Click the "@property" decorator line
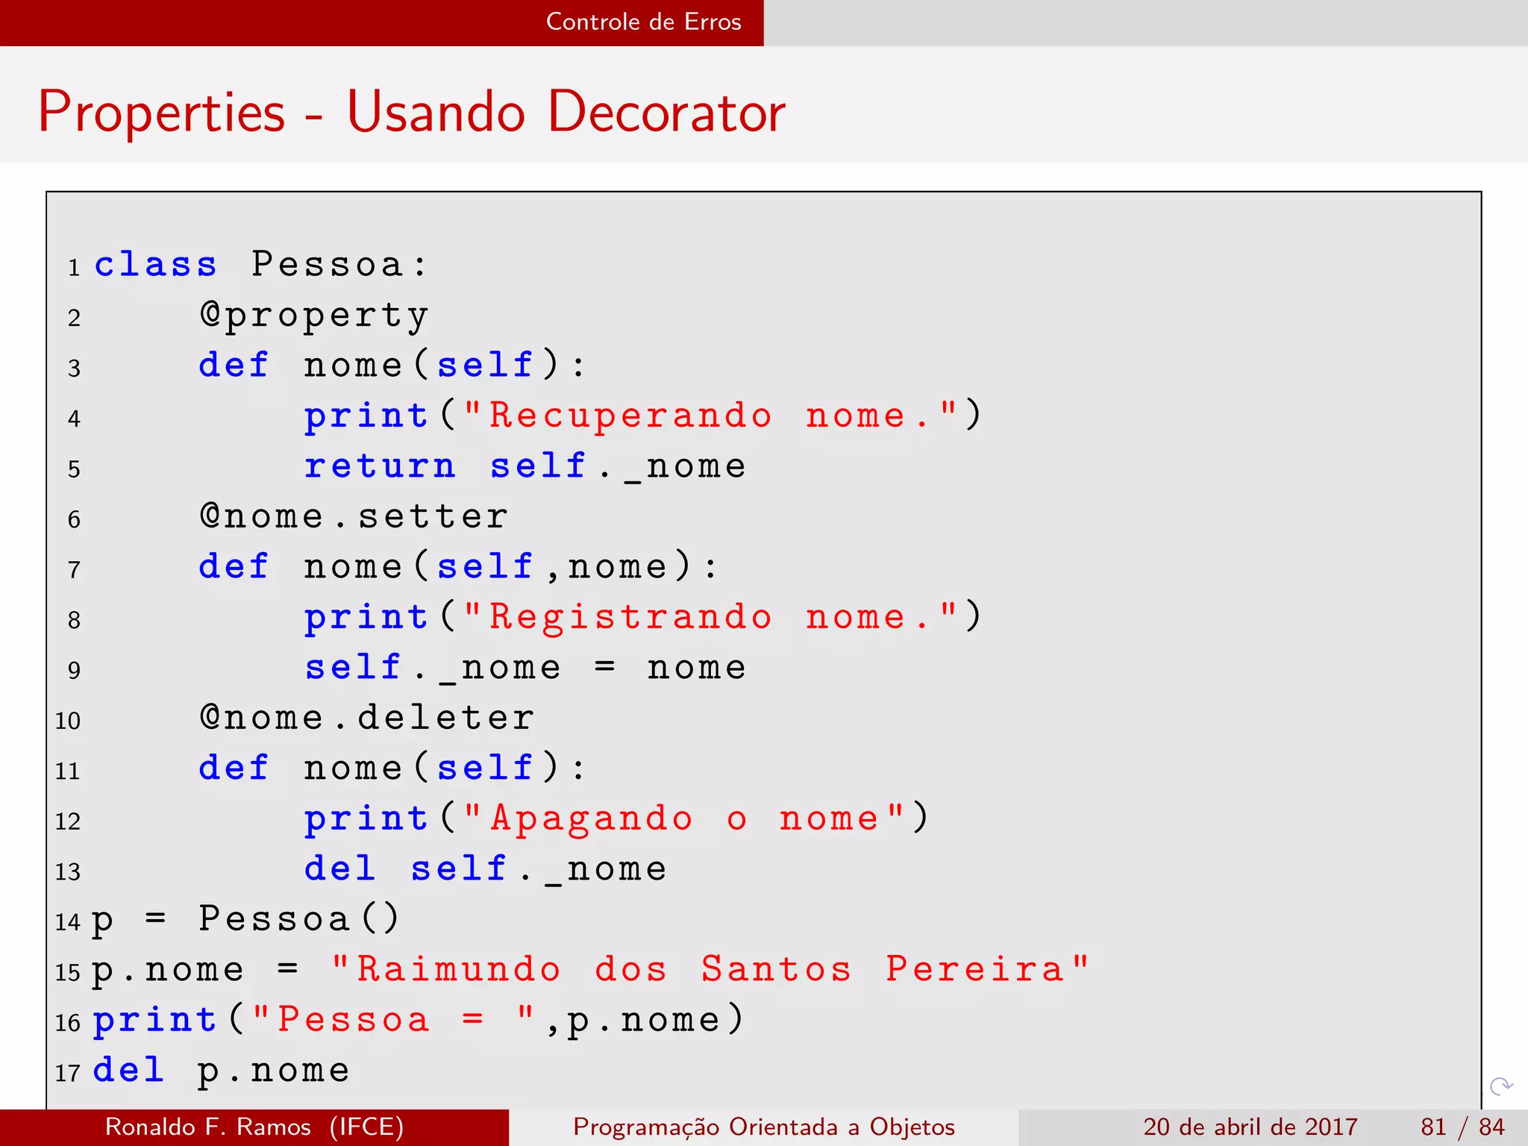 tap(314, 316)
